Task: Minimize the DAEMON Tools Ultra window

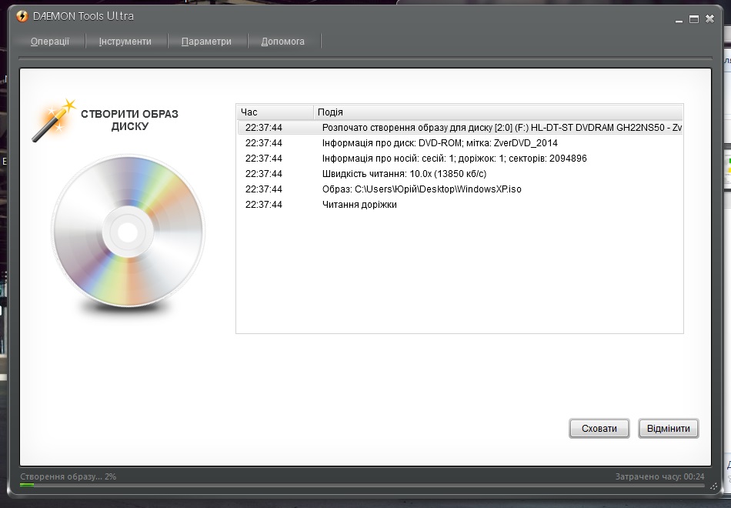Action: pos(679,18)
